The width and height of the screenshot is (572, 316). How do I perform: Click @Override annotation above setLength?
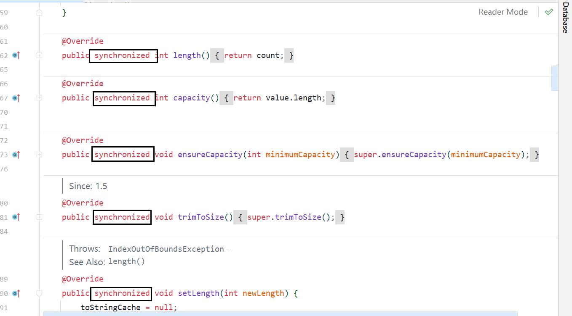point(83,279)
